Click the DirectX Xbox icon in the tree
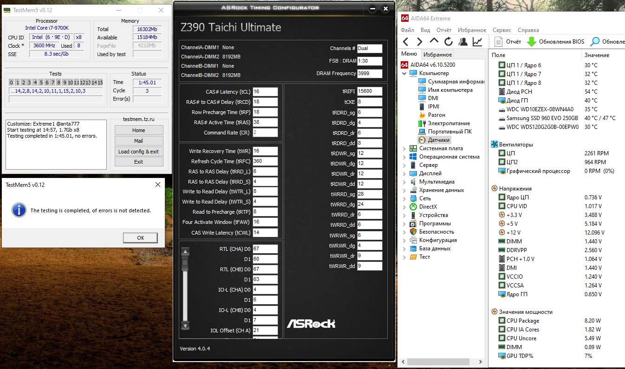Screen dimensions: 625x369 413,207
